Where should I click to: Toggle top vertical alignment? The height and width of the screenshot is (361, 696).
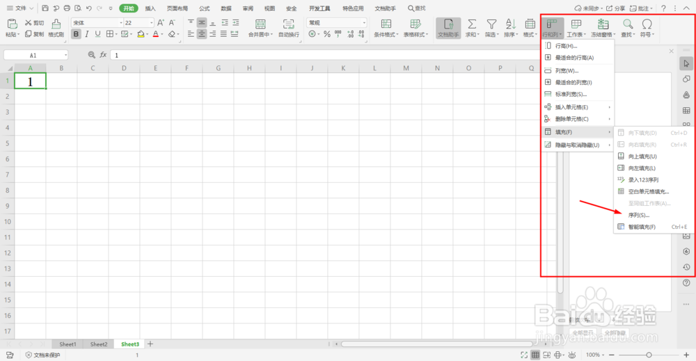pyautogui.click(x=191, y=23)
